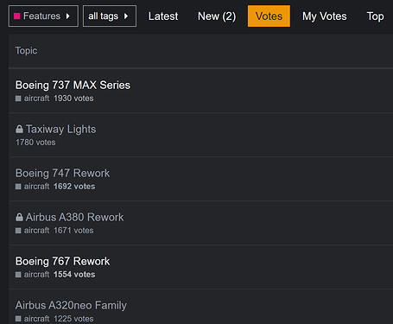Click the 1554 votes count

coord(74,275)
